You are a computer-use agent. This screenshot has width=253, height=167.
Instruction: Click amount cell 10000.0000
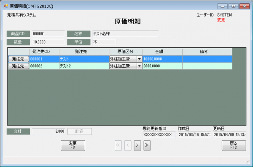click(162, 59)
